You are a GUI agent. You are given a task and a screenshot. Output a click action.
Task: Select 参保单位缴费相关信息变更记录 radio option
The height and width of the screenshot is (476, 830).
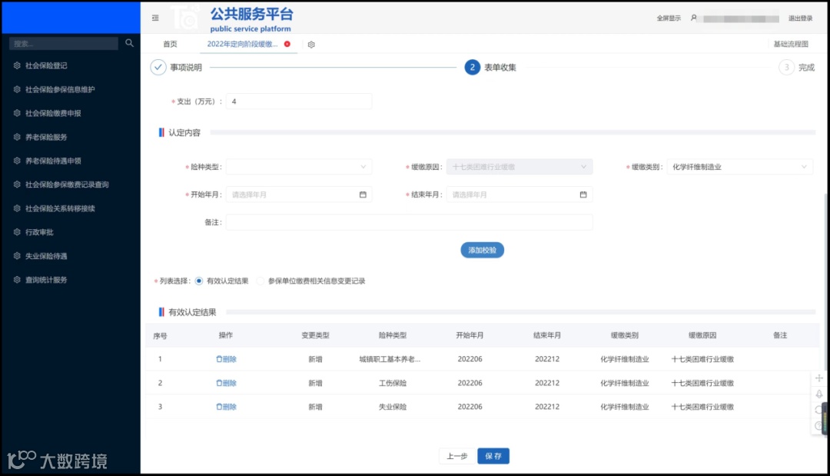260,281
